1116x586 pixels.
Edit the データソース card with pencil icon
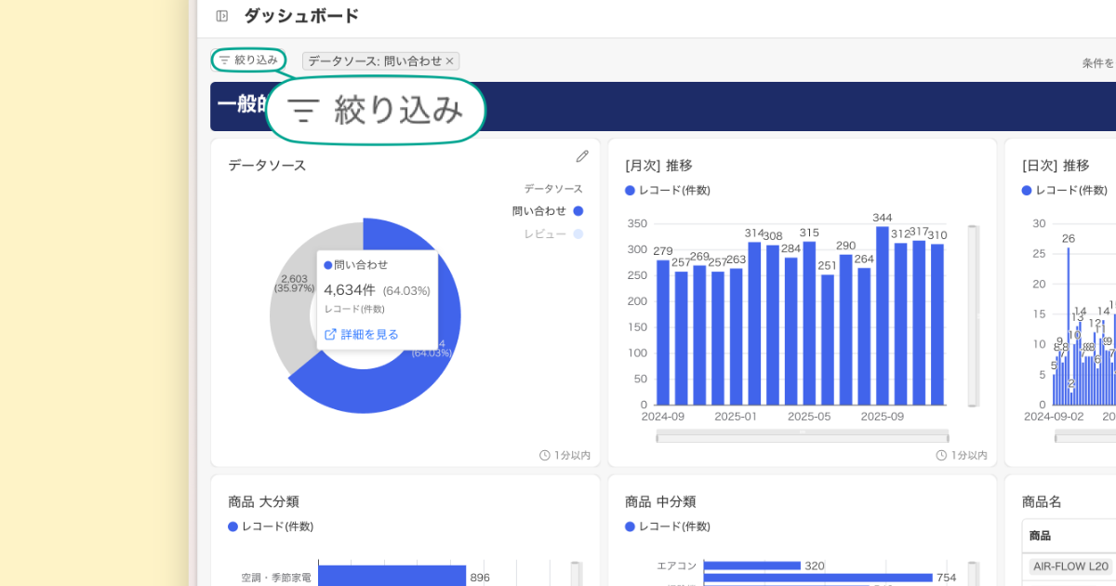coord(582,156)
